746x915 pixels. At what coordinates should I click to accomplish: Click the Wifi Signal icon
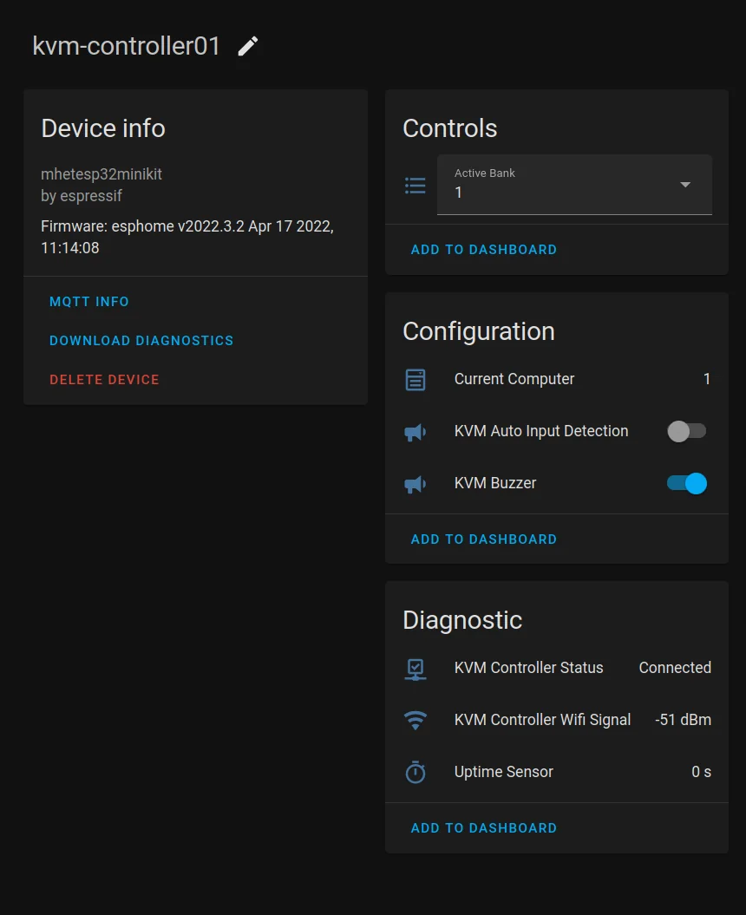tap(416, 720)
